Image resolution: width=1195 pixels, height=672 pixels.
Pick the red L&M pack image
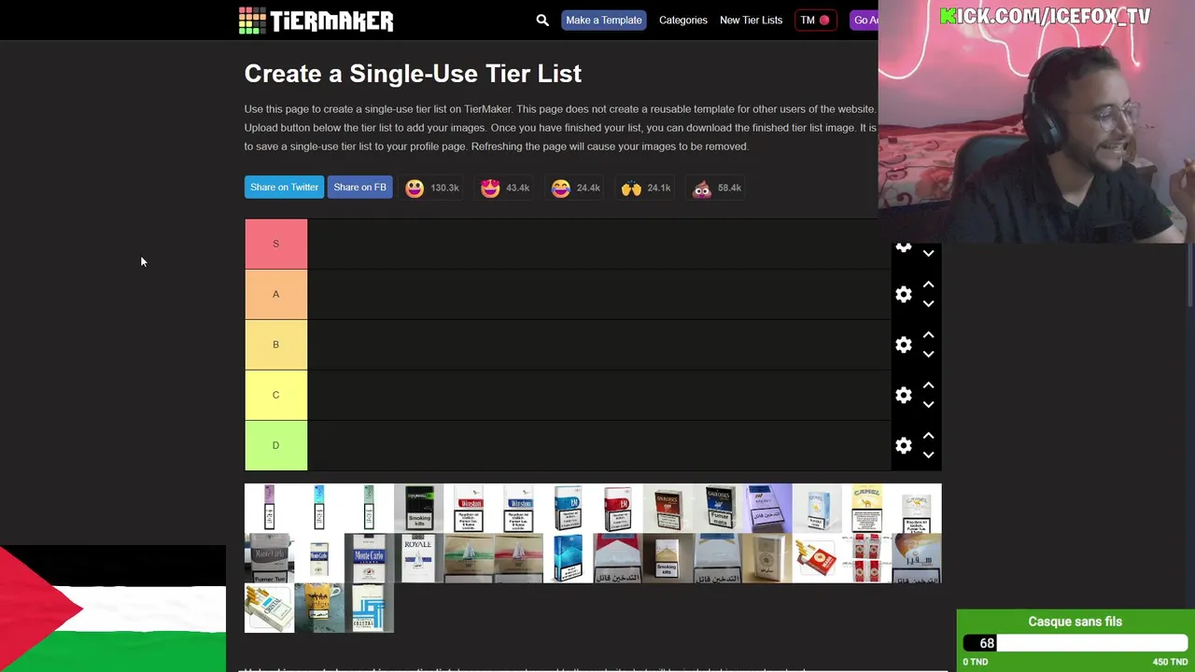(618, 508)
